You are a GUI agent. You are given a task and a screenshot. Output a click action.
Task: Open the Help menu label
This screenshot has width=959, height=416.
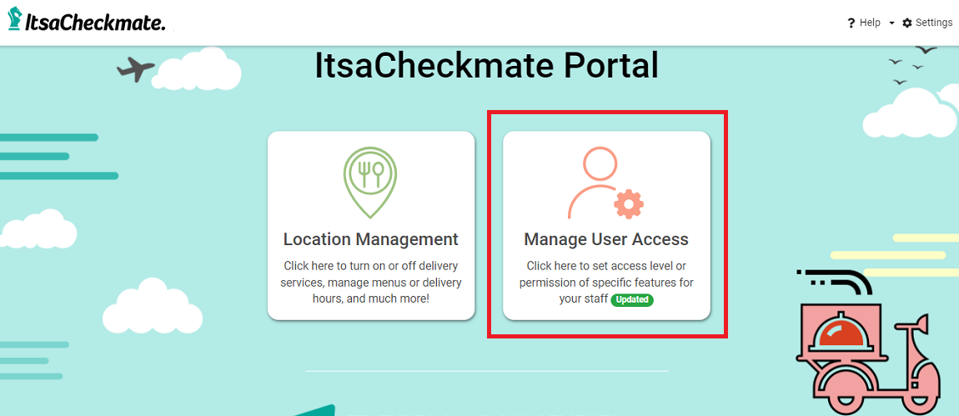[870, 23]
